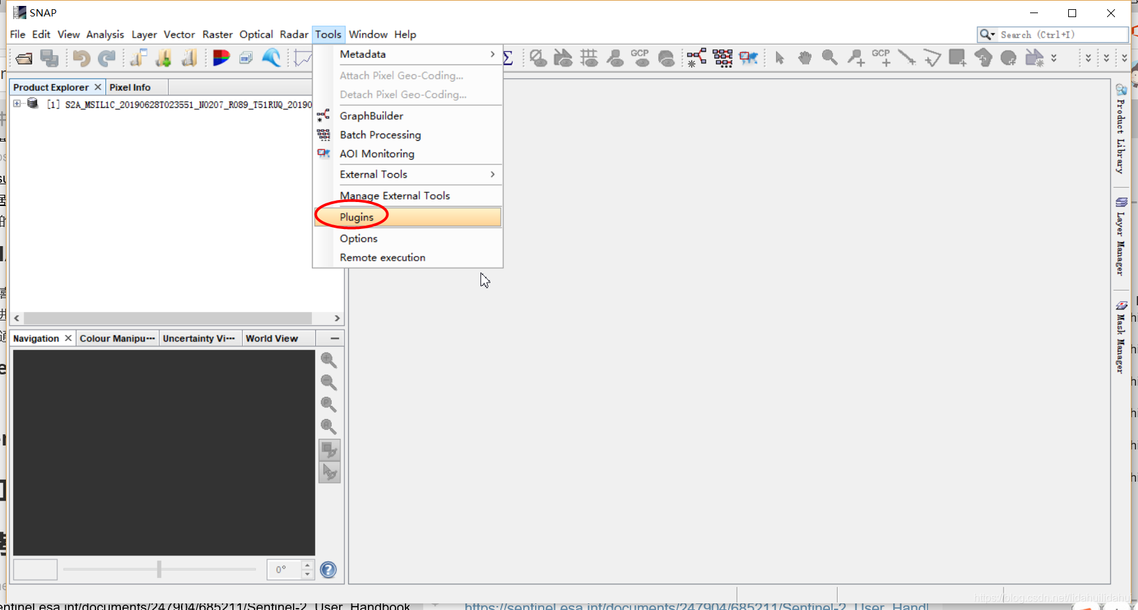Open Layer Manager side panel
Screen dimensions: 1138x610
click(x=1120, y=237)
